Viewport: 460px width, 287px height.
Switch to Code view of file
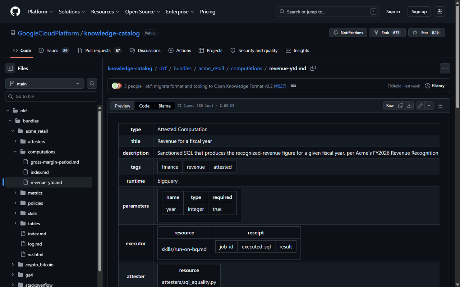(x=144, y=106)
